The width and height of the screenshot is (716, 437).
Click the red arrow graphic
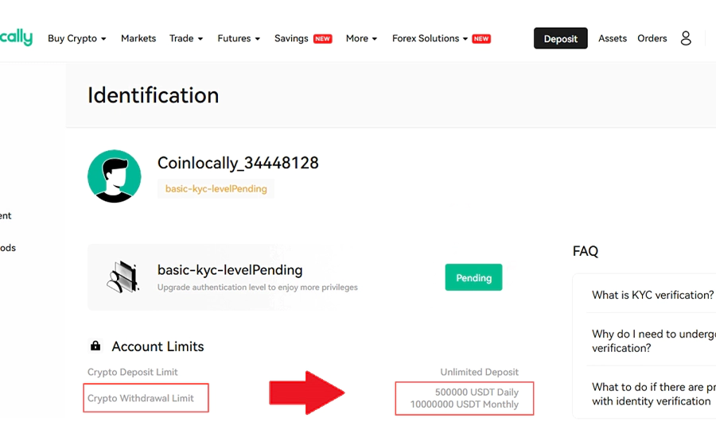[x=306, y=393]
